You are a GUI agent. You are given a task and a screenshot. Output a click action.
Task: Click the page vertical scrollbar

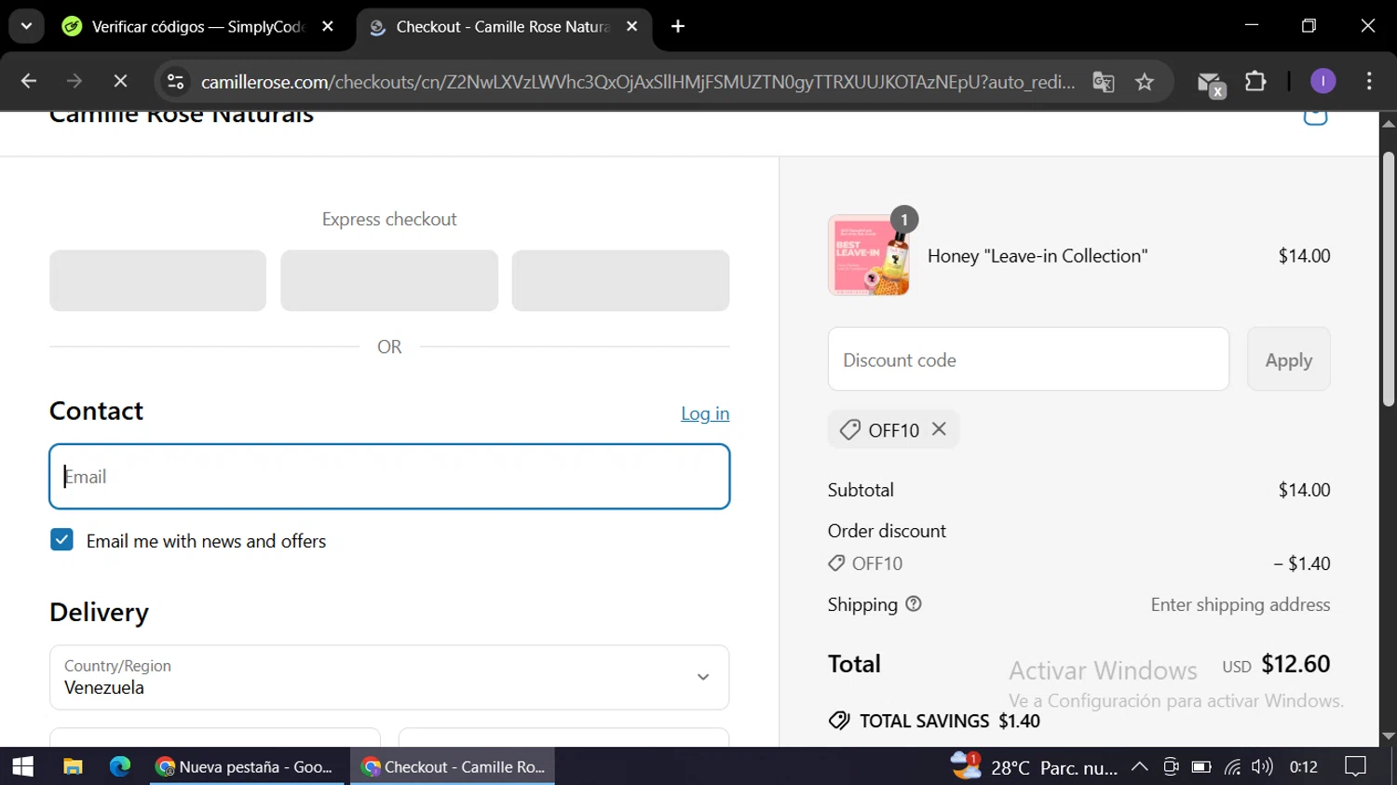1389,279
